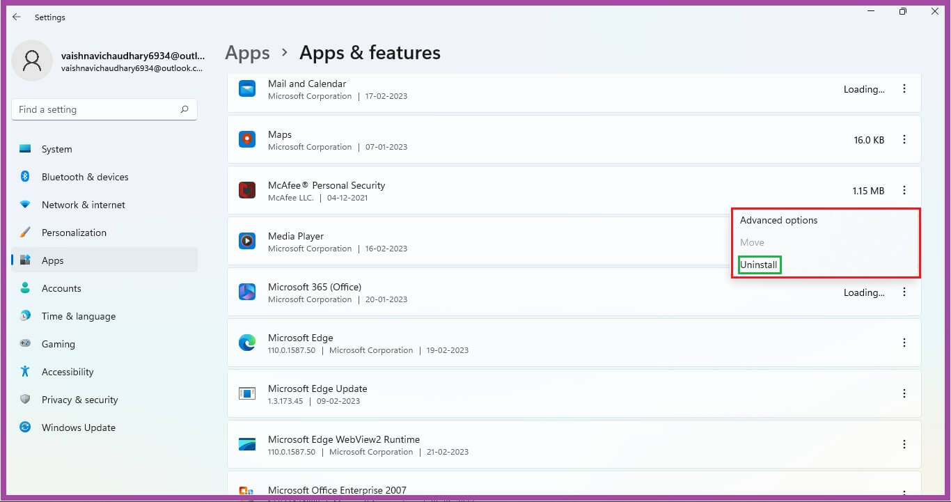951x502 pixels.
Task: Open Accounts settings
Action: (104, 288)
